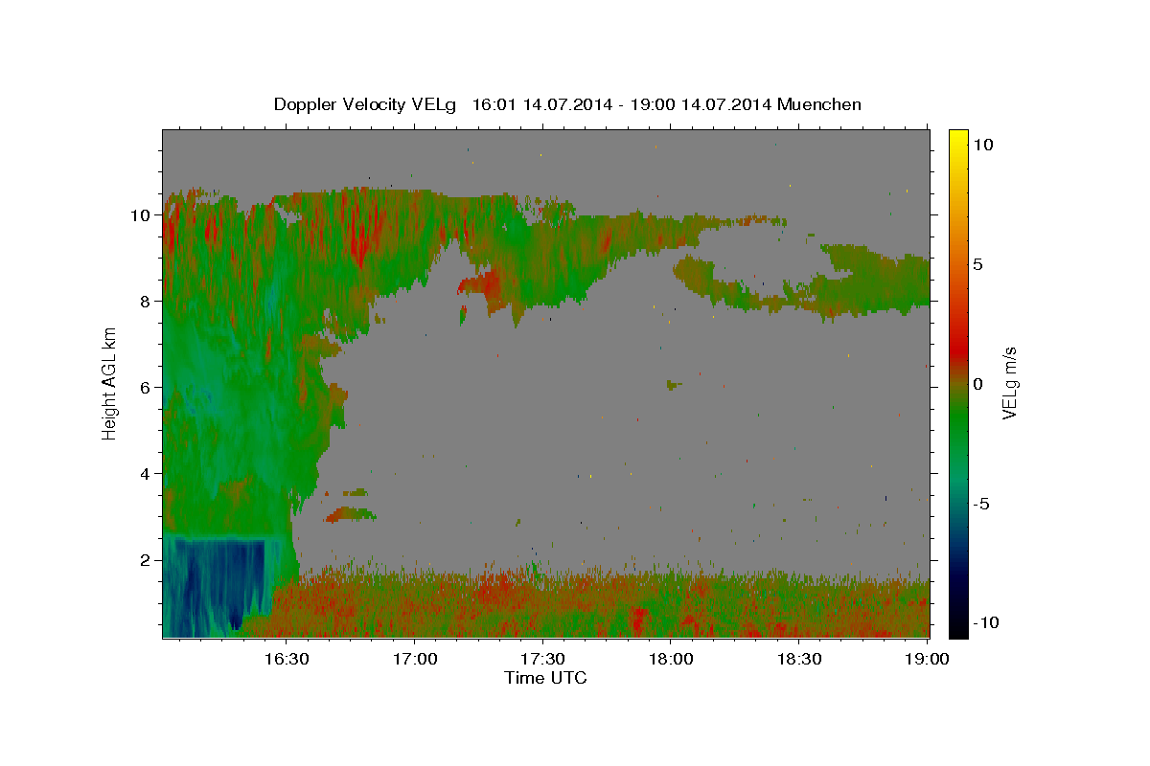The width and height of the screenshot is (1150, 766).
Task: Click the colorbar label '5'
Action: (x=978, y=264)
